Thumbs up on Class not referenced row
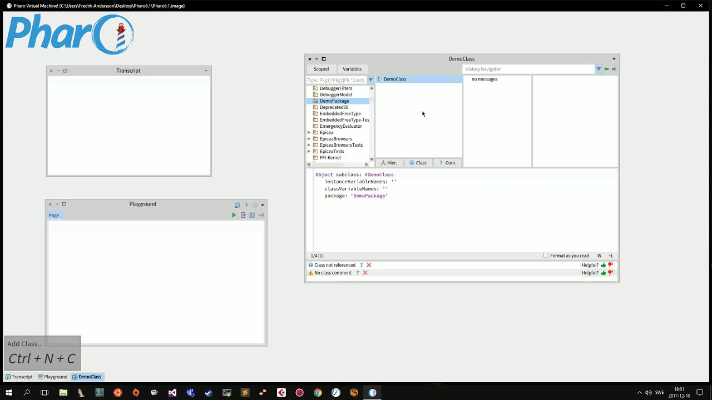This screenshot has height=400, width=712. click(604, 265)
